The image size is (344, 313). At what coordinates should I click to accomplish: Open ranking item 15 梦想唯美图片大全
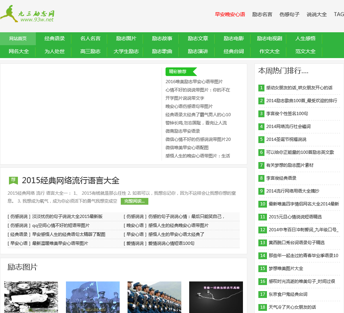coord(286,269)
